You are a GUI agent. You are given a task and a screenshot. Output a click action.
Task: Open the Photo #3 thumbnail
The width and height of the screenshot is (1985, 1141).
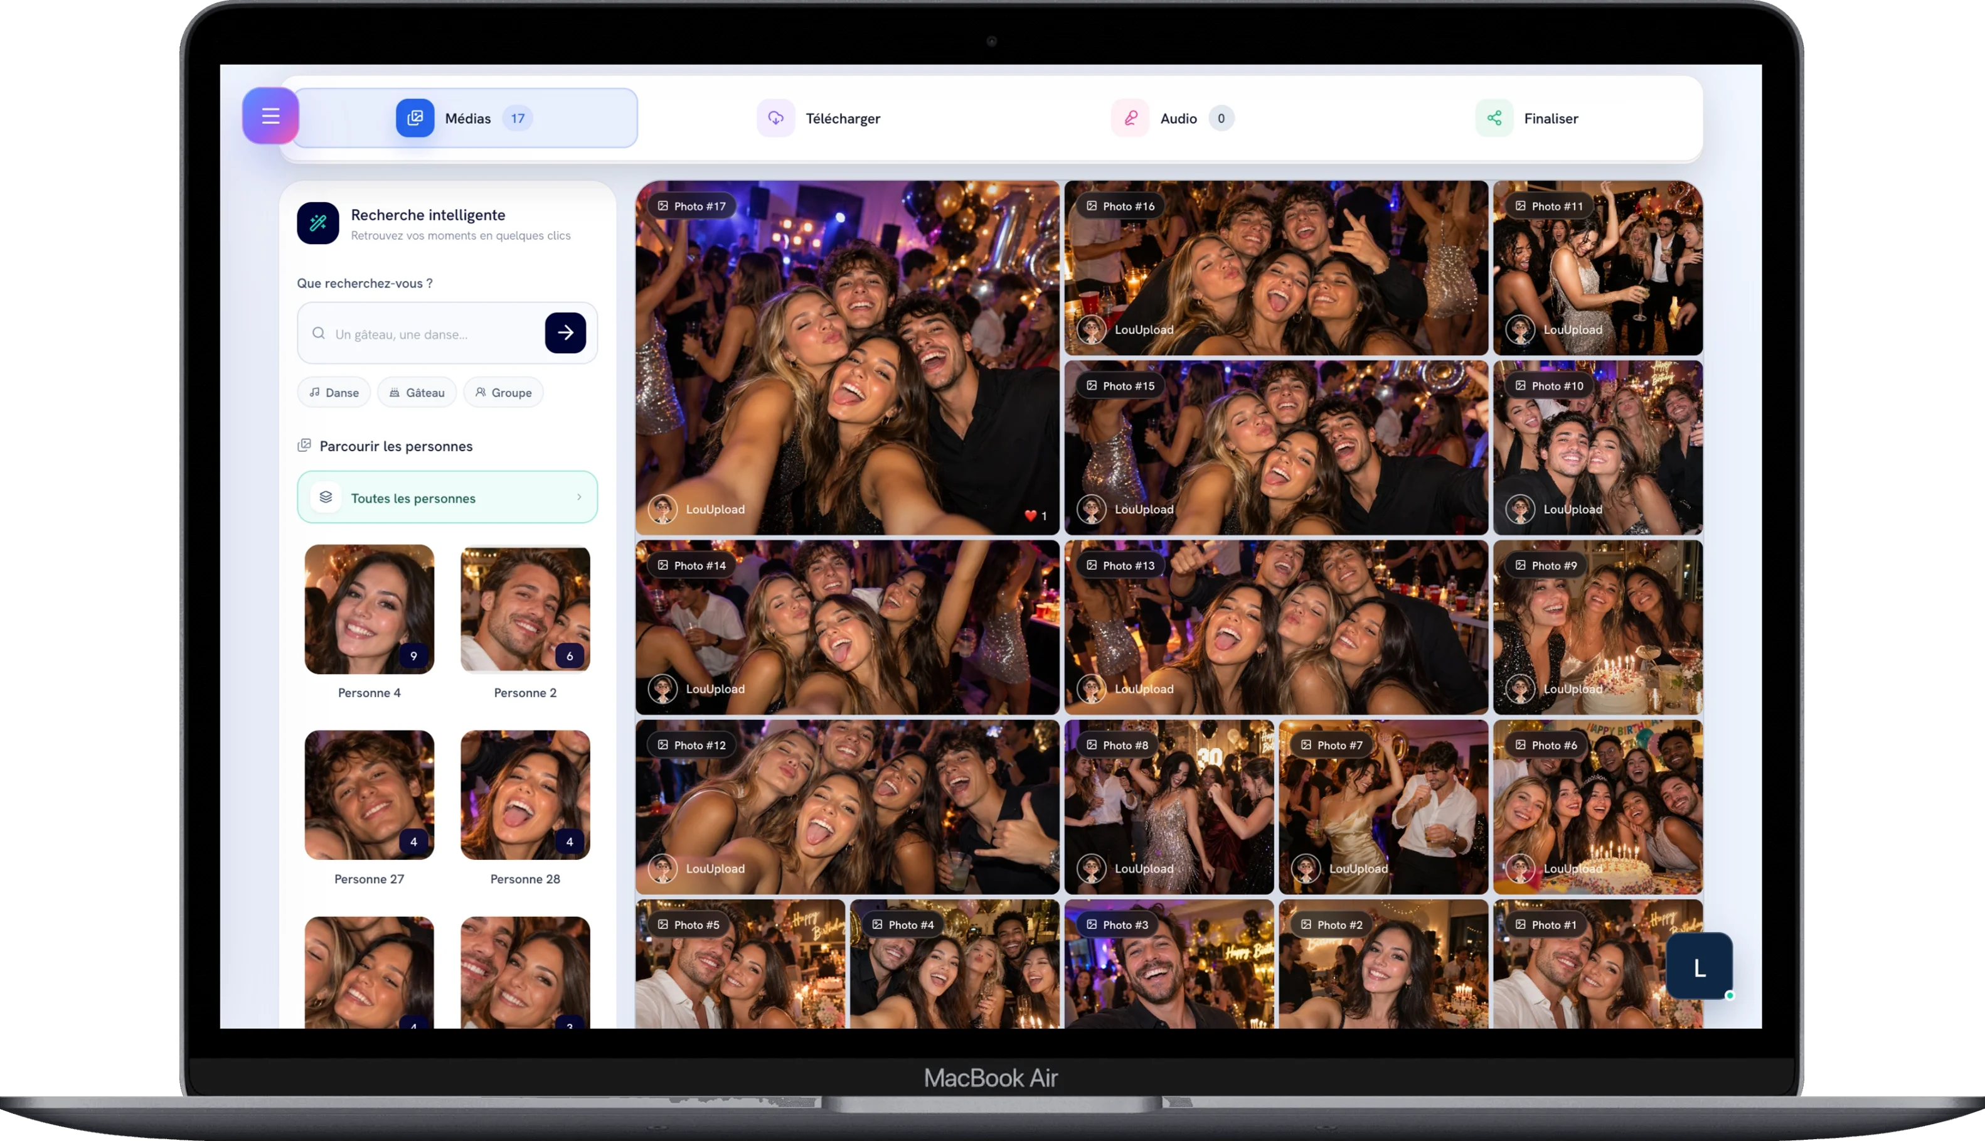(1169, 964)
